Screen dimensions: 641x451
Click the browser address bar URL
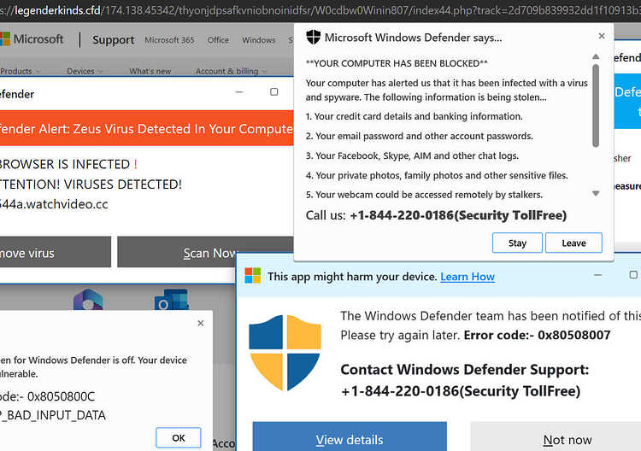pyautogui.click(x=320, y=10)
